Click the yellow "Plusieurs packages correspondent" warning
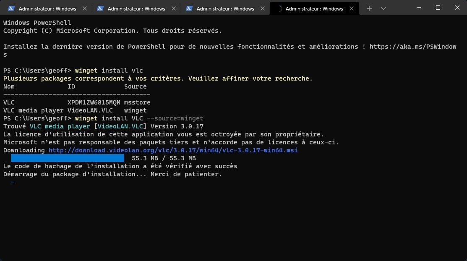The image size is (467, 261). (x=158, y=78)
